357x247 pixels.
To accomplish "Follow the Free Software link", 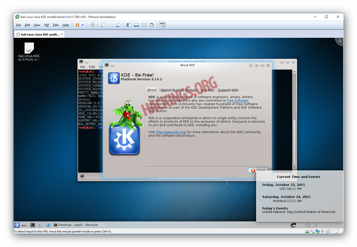I will [x=238, y=101].
